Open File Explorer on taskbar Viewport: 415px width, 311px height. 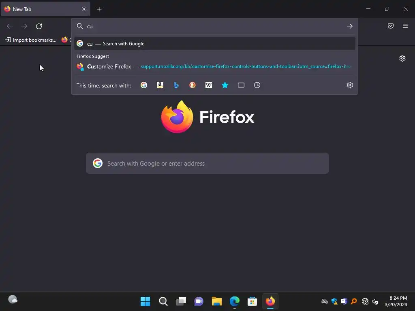(x=216, y=301)
